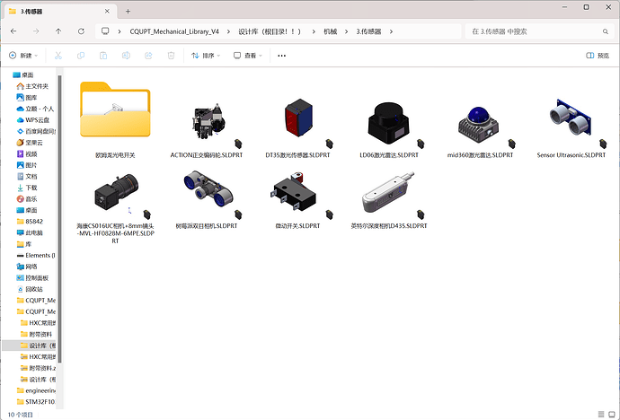
Task: Open 回收站 in sidebar
Action: click(x=30, y=289)
